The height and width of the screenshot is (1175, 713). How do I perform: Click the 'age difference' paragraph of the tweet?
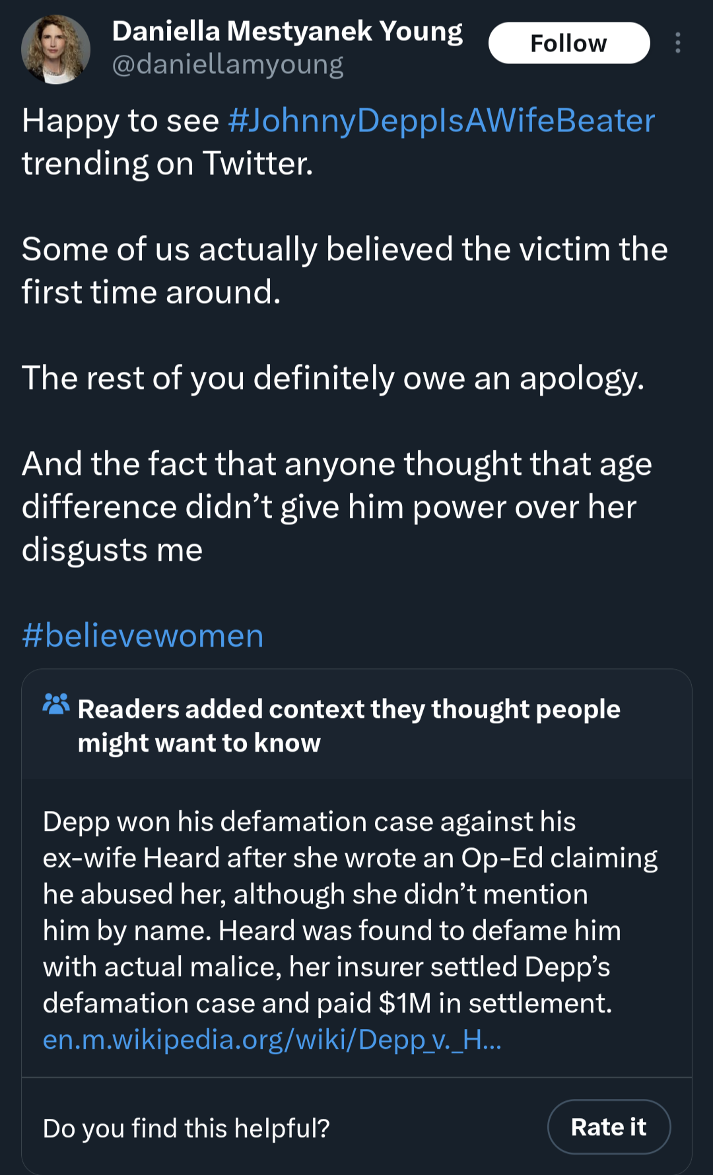pos(337,507)
